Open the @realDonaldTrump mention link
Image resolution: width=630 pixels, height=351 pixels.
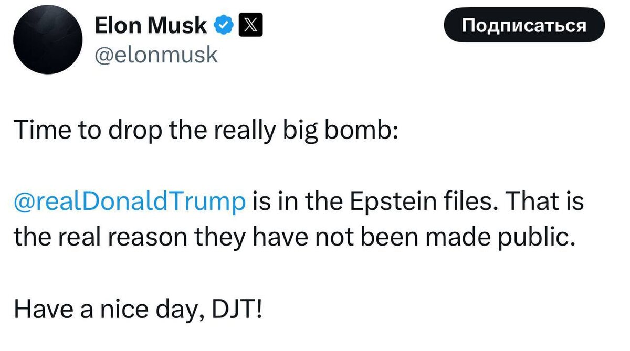[130, 201]
